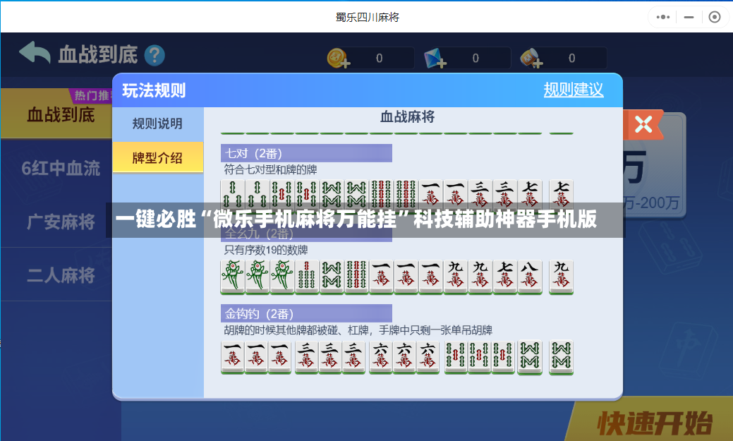The image size is (733, 441).
Task: Click the window title 蜀乐四川麻将
Action: point(368,18)
